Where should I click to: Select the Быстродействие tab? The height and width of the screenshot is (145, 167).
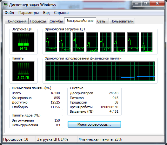click(x=80, y=21)
